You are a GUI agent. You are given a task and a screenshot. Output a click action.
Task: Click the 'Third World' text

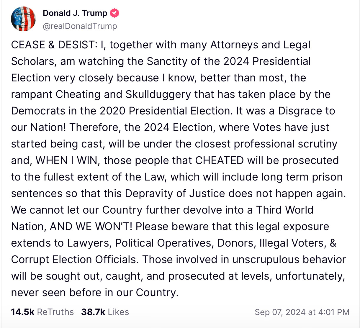pyautogui.click(x=285, y=210)
